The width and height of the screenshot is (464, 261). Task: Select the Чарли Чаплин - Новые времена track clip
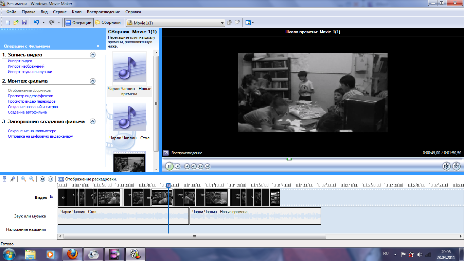tap(255, 216)
